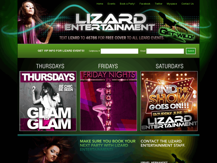
Task: Open the Thursdays Glam is Glam flyer
Action: (x=48, y=101)
